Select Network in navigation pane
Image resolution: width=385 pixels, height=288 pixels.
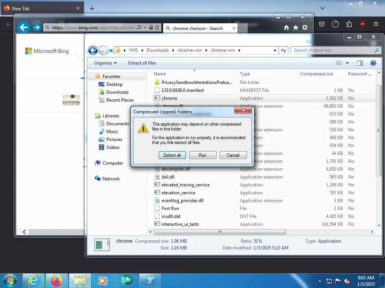(x=107, y=179)
